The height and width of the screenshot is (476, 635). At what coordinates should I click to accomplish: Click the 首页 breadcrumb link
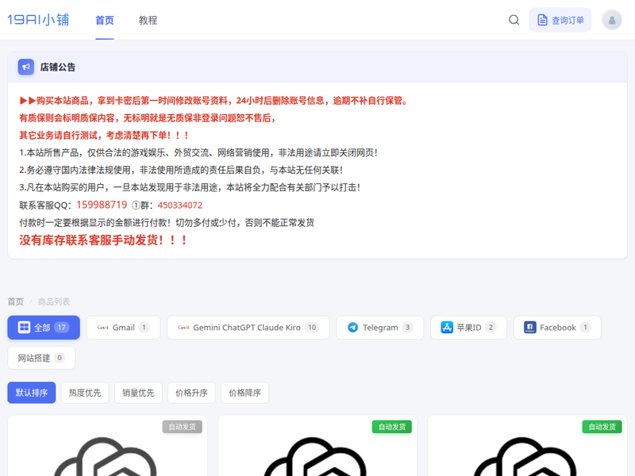(x=15, y=301)
